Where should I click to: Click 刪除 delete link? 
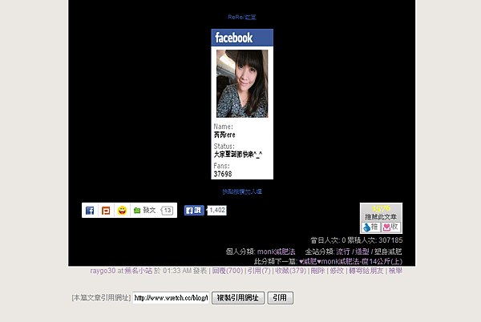point(317,271)
